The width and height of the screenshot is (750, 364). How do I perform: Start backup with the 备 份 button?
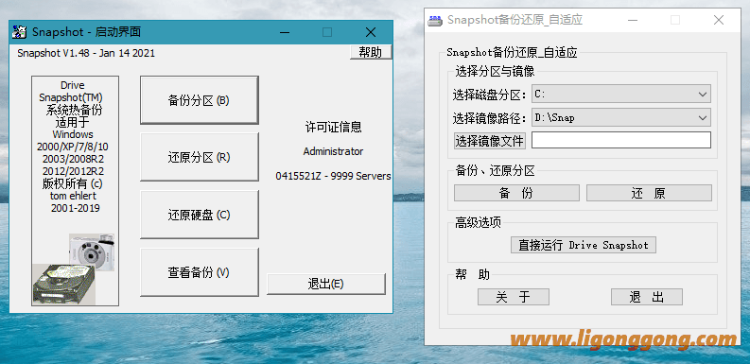pos(516,193)
